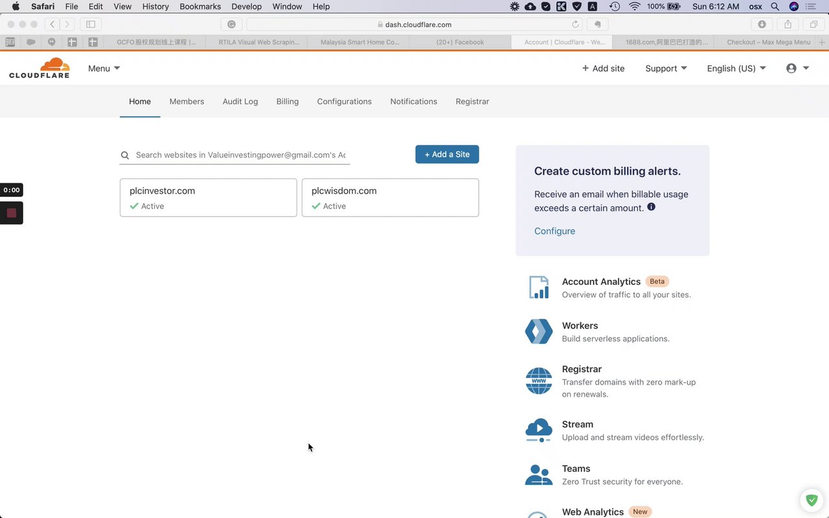Click the Wi-Fi menu bar icon
Image resolution: width=829 pixels, height=518 pixels.
click(634, 6)
